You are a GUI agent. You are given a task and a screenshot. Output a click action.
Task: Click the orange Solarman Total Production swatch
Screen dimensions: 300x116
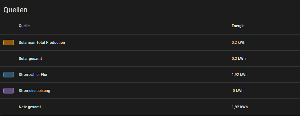pos(9,43)
